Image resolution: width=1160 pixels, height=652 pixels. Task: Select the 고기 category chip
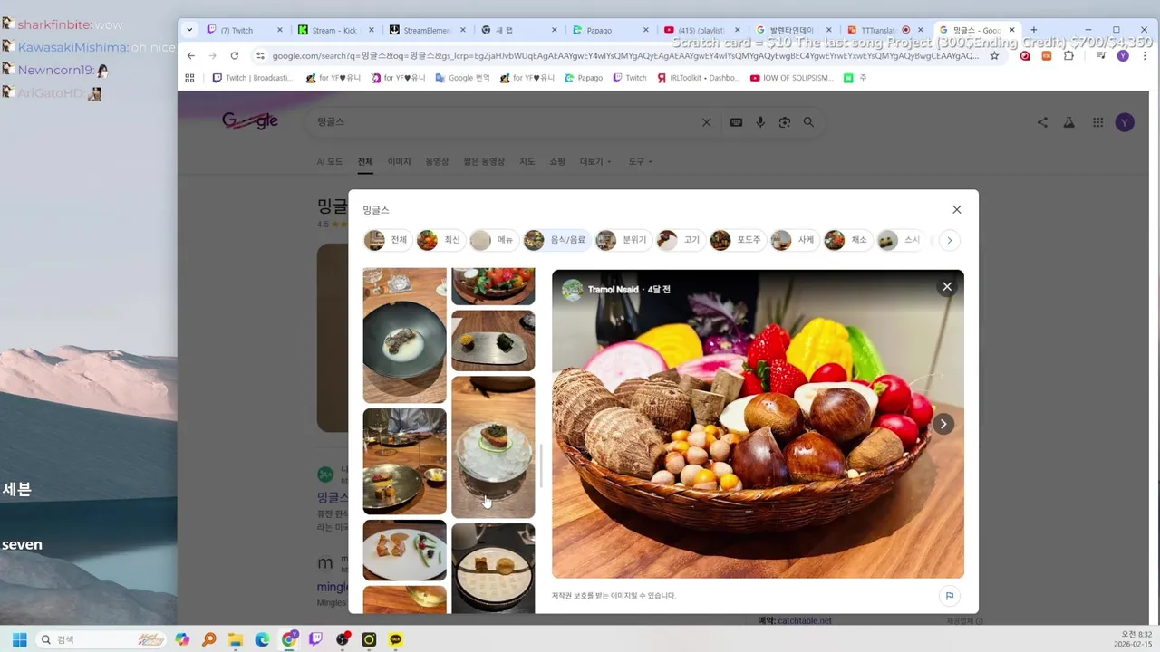[681, 240]
